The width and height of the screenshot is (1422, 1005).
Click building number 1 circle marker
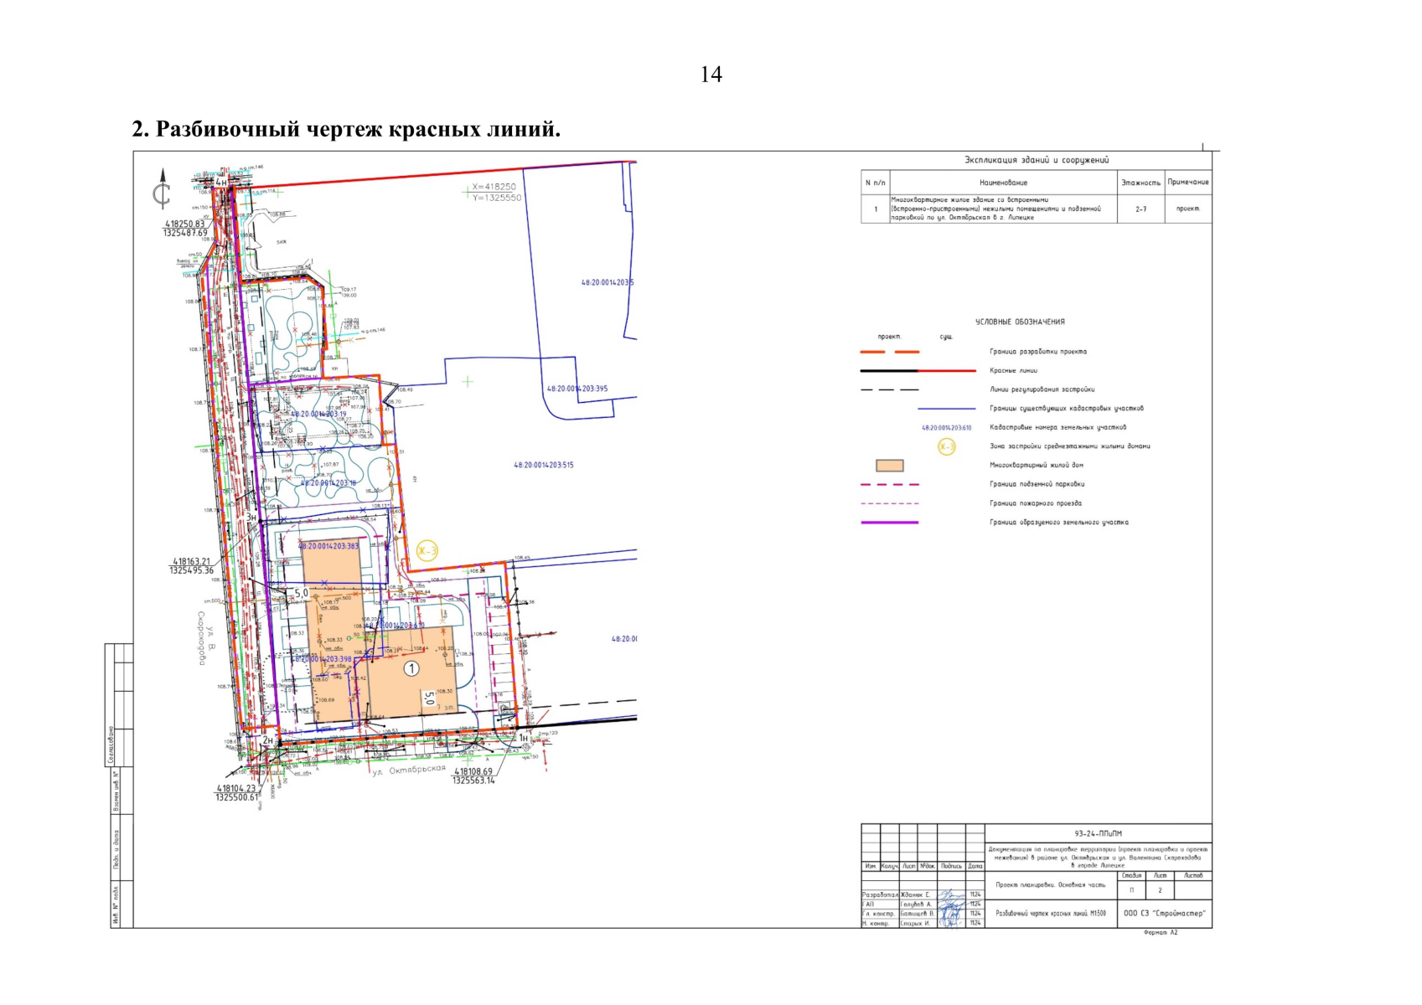[x=411, y=668]
